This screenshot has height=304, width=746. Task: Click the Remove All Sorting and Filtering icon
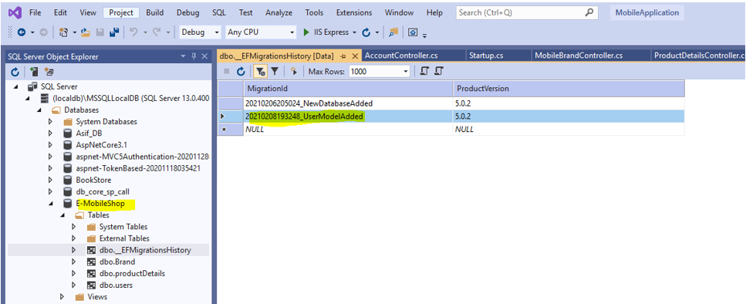(x=275, y=71)
